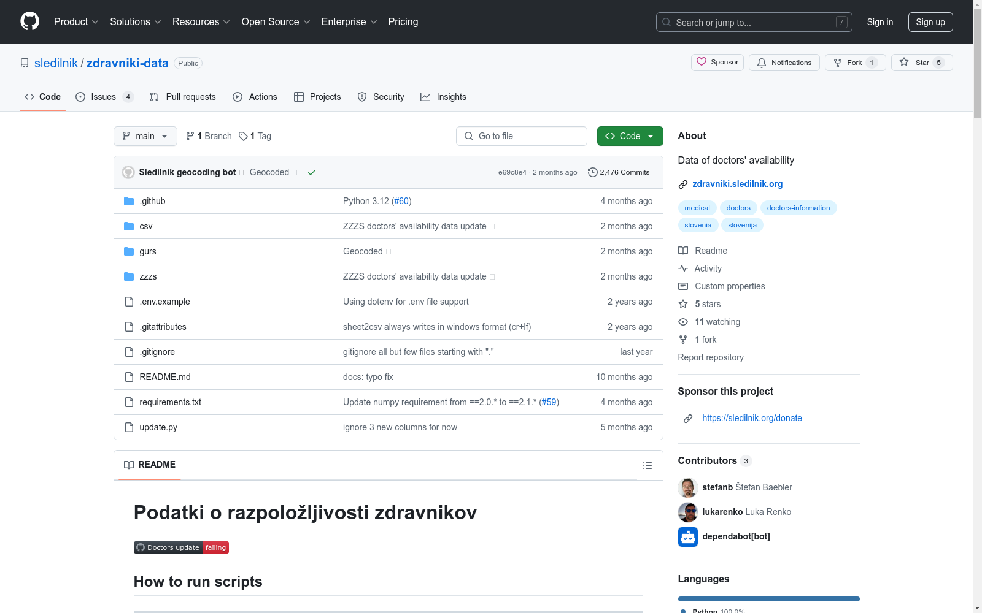This screenshot has height=613, width=982.
Task: Click the watching eye icon
Action: [x=683, y=322]
